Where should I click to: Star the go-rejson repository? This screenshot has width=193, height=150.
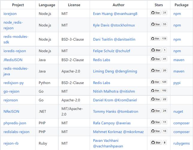[155, 91]
